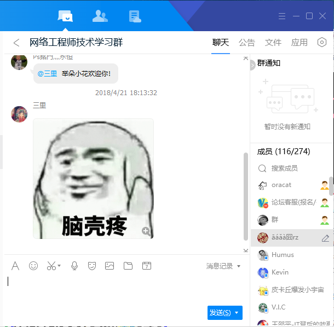334x327 pixels.
Task: Send a picture with image icon
Action: 110,266
